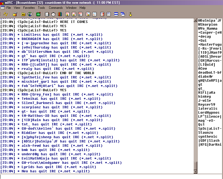Open the Received Files folder icon
Screen dimensions: 223x179
(88, 14)
